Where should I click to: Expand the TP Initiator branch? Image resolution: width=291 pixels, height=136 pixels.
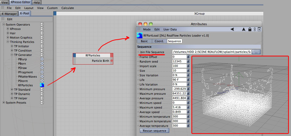12,46
